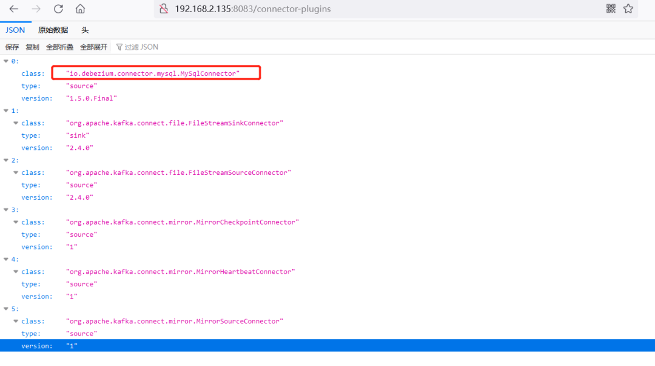Click the "source" type under item 5
Viewport: 655px width, 366px height.
81,334
